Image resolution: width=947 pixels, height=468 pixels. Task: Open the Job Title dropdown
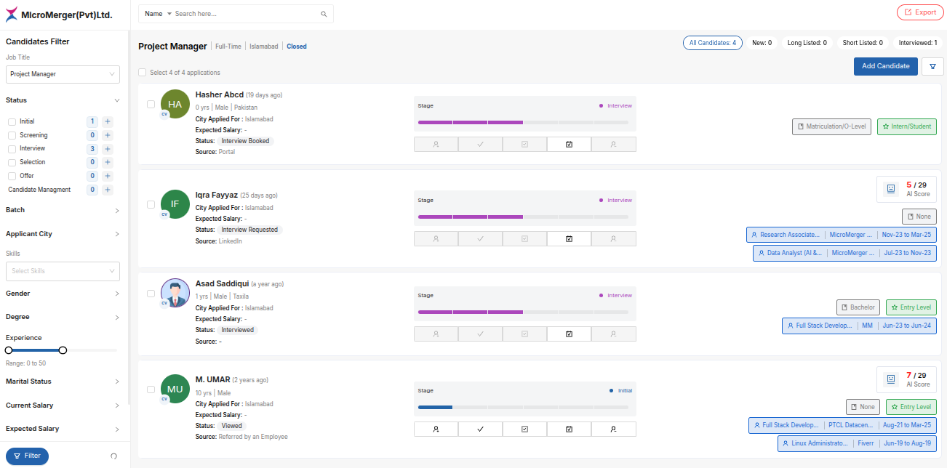pos(63,74)
